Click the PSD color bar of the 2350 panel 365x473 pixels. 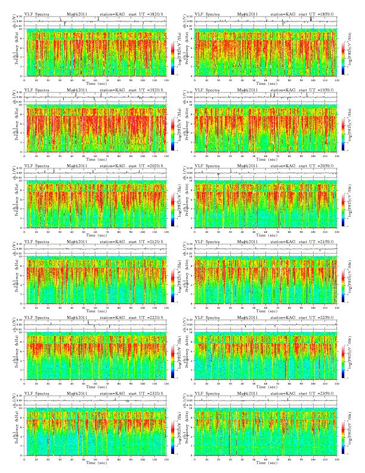point(343,437)
